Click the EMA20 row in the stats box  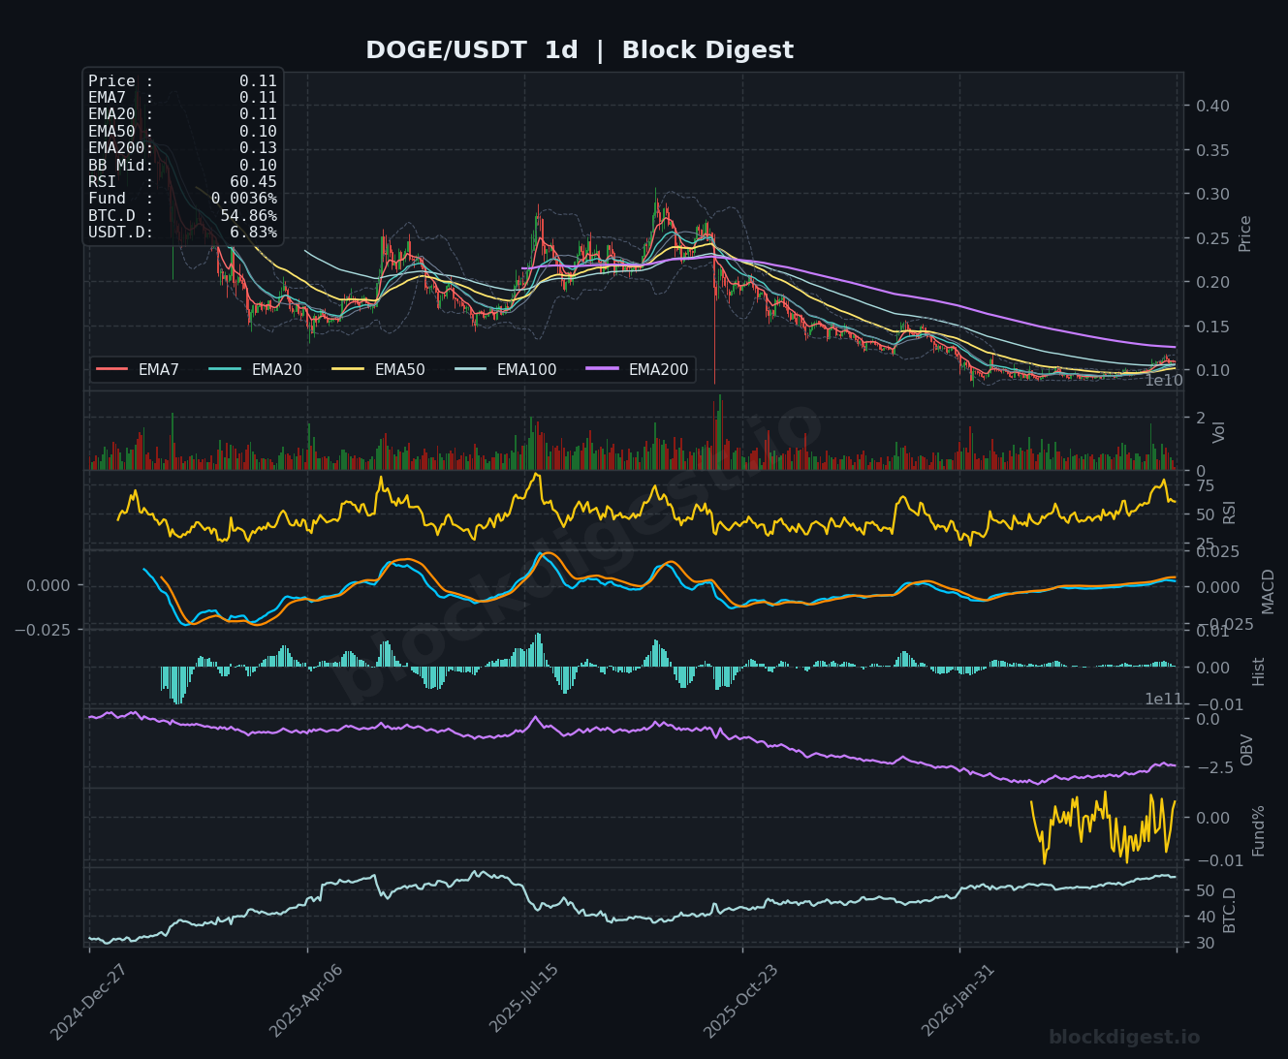[182, 114]
